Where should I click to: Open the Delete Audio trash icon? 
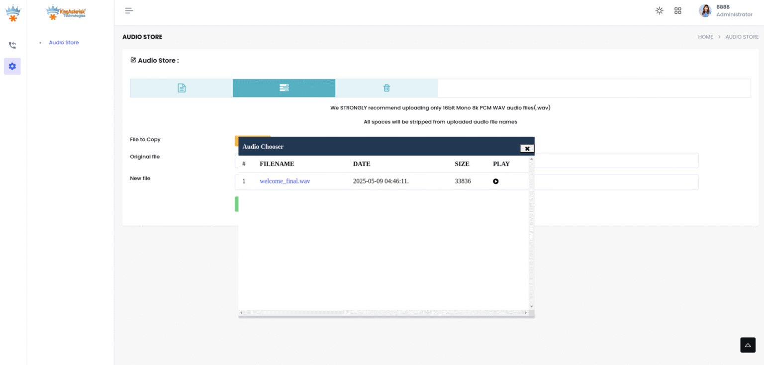click(386, 88)
